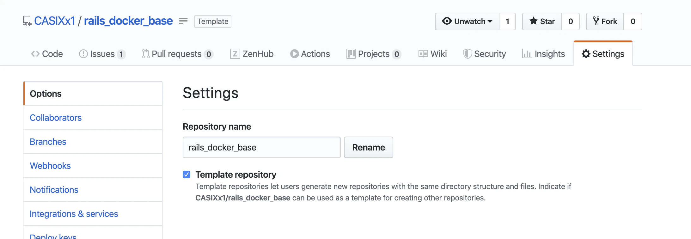Click the Projects board icon
The image size is (691, 239).
[x=351, y=54]
